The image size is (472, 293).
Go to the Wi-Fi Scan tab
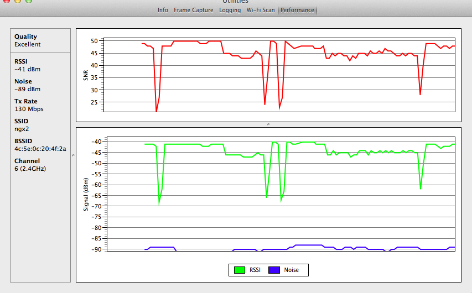pyautogui.click(x=261, y=10)
